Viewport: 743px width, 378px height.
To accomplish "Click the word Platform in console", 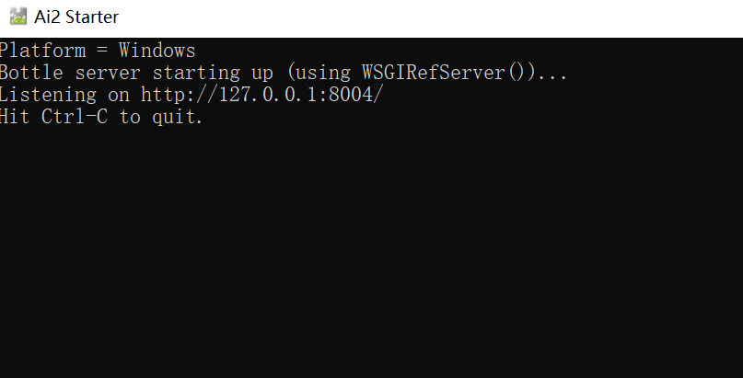I will [42, 51].
